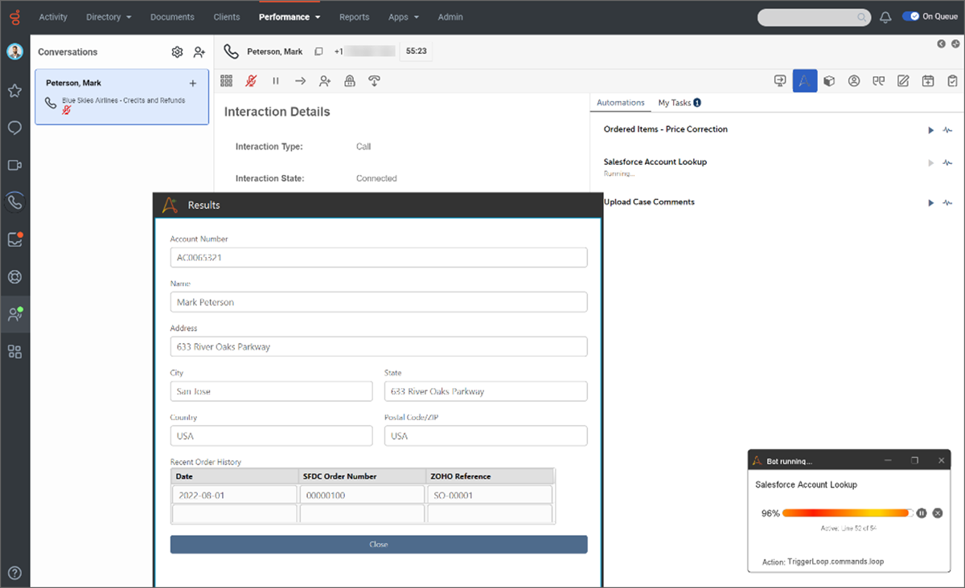View activity of Ordered Items - Price Correction
965x588 pixels.
pyautogui.click(x=948, y=130)
